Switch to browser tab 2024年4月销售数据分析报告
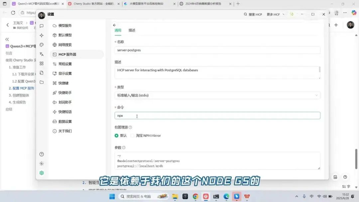Viewport: 359px width, 202px height. tap(203, 4)
